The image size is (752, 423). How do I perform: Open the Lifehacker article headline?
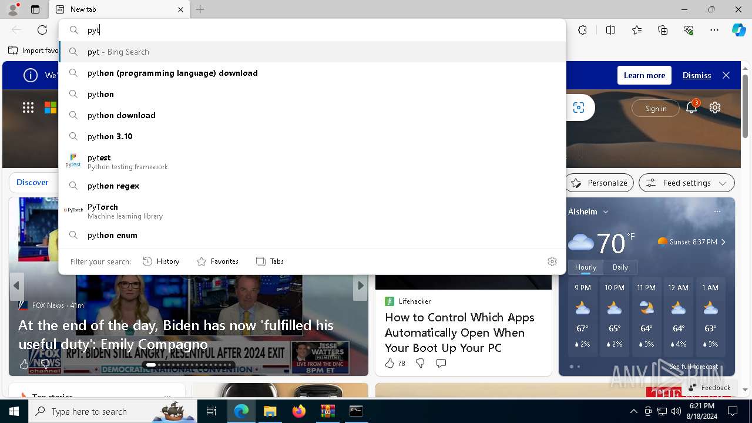(x=459, y=333)
